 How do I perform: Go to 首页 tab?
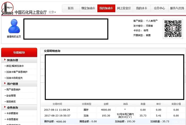click(71, 8)
